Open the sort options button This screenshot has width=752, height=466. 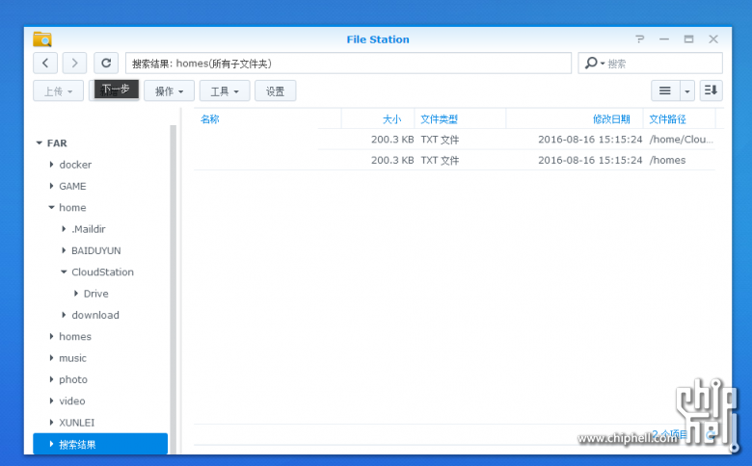coord(711,91)
